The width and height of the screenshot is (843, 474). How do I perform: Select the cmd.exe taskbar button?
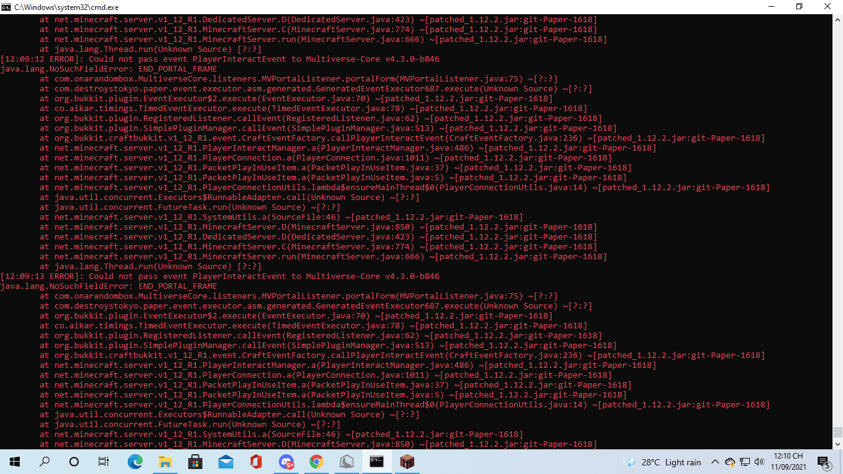click(377, 462)
